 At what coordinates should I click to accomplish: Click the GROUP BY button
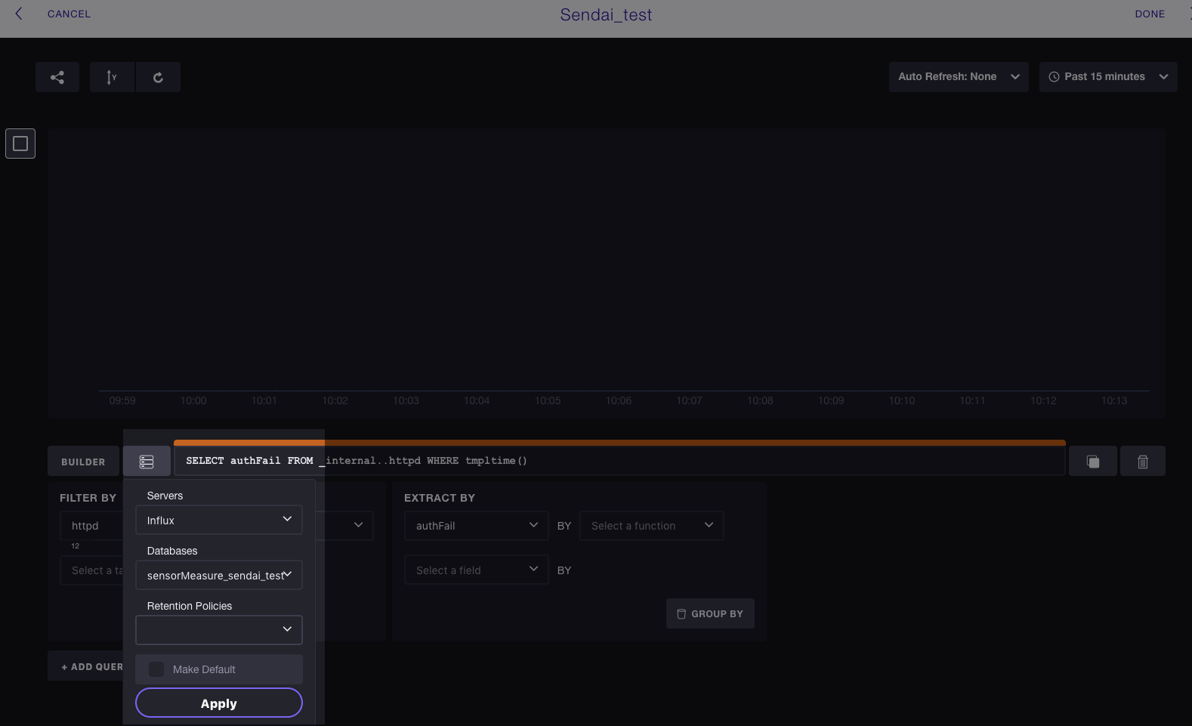point(710,613)
